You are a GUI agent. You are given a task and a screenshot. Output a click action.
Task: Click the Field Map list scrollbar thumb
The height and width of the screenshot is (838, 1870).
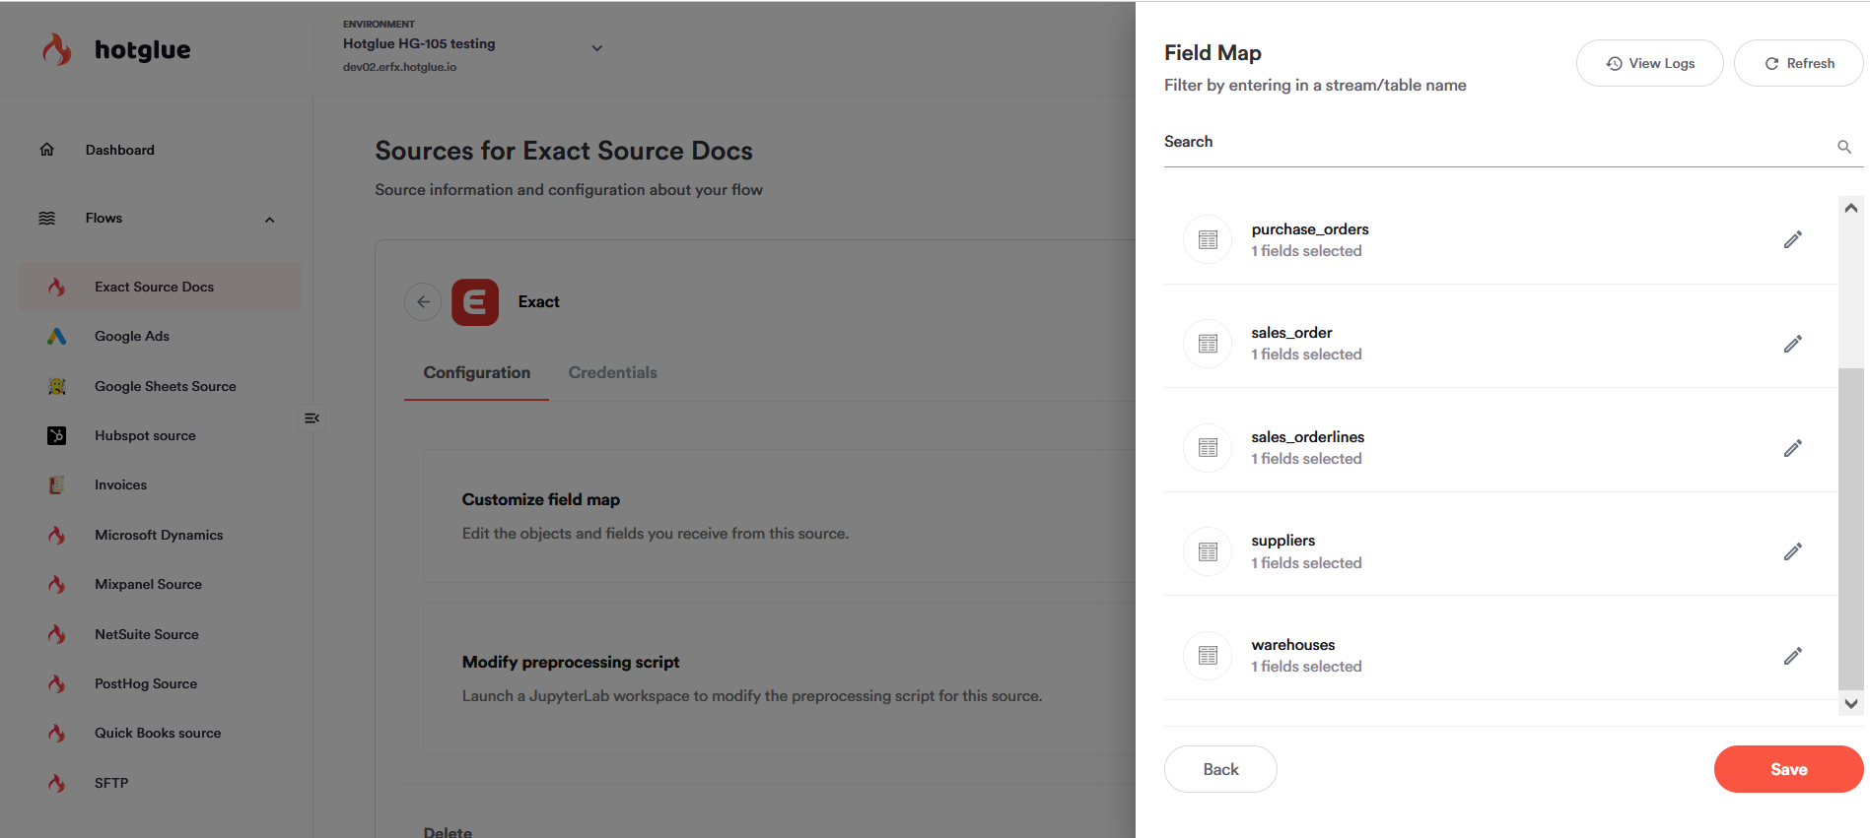pyautogui.click(x=1850, y=529)
